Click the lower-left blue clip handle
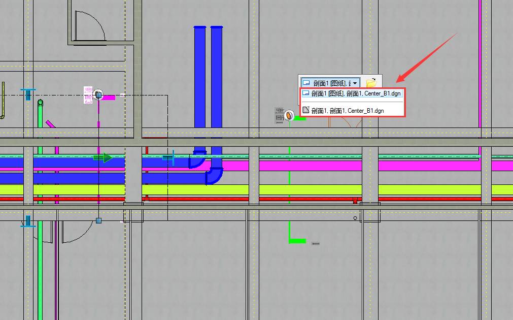 [x=28, y=220]
